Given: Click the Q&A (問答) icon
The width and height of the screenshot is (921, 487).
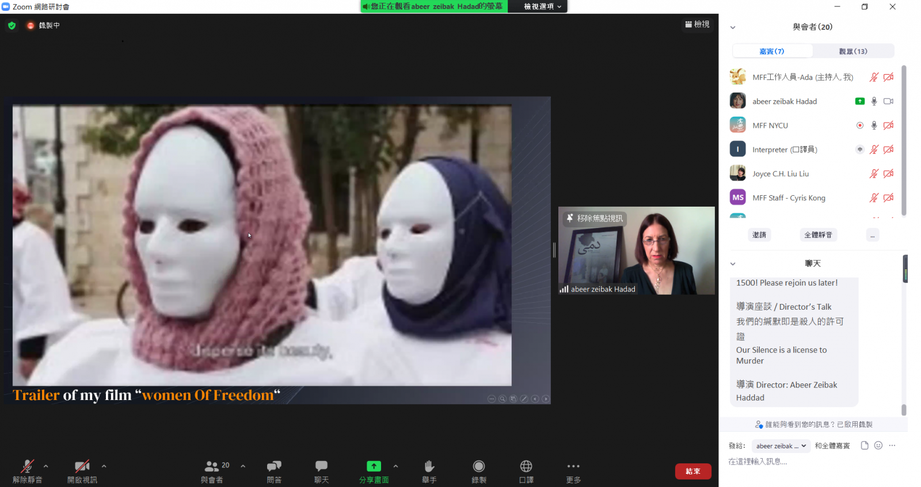Looking at the screenshot, I should click(274, 466).
